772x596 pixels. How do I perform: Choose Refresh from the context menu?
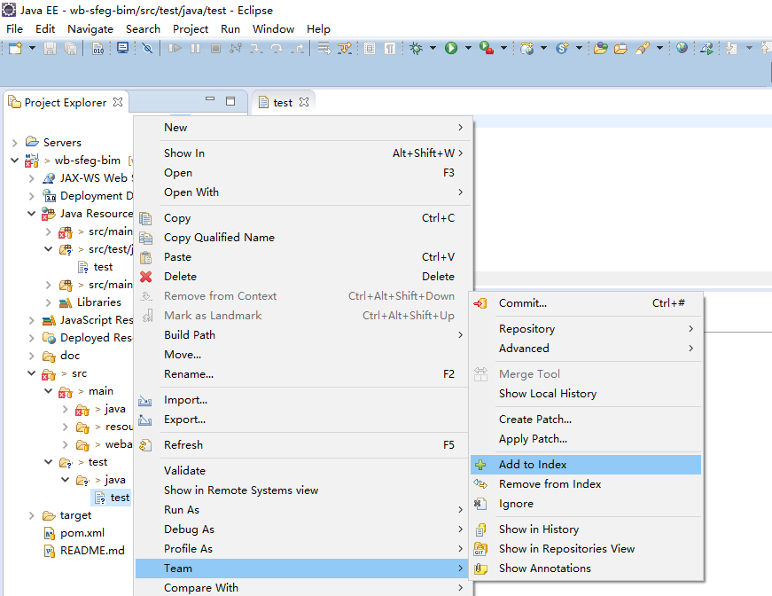[x=302, y=445]
